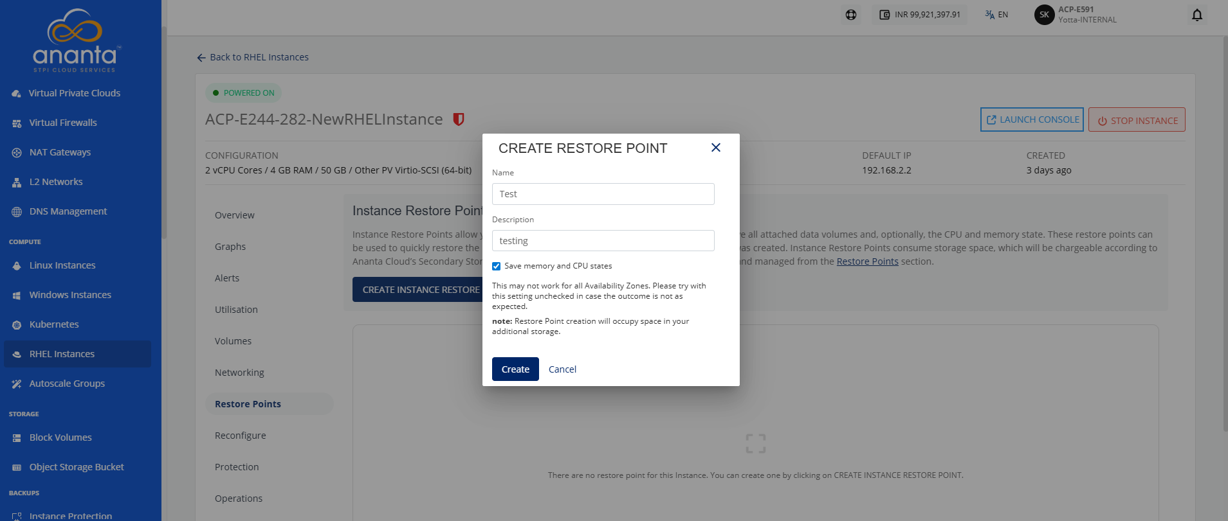Open L2 Networks in sidebar
The width and height of the screenshot is (1228, 521).
pos(56,182)
